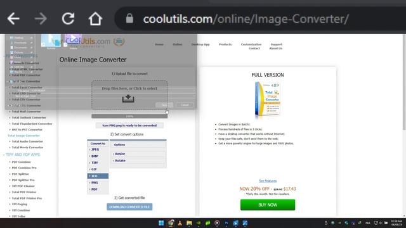Open Tiff Combine sidebar link
The image size is (406, 228).
(x=21, y=210)
